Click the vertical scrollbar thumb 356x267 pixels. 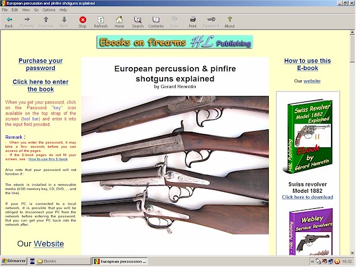click(x=352, y=49)
